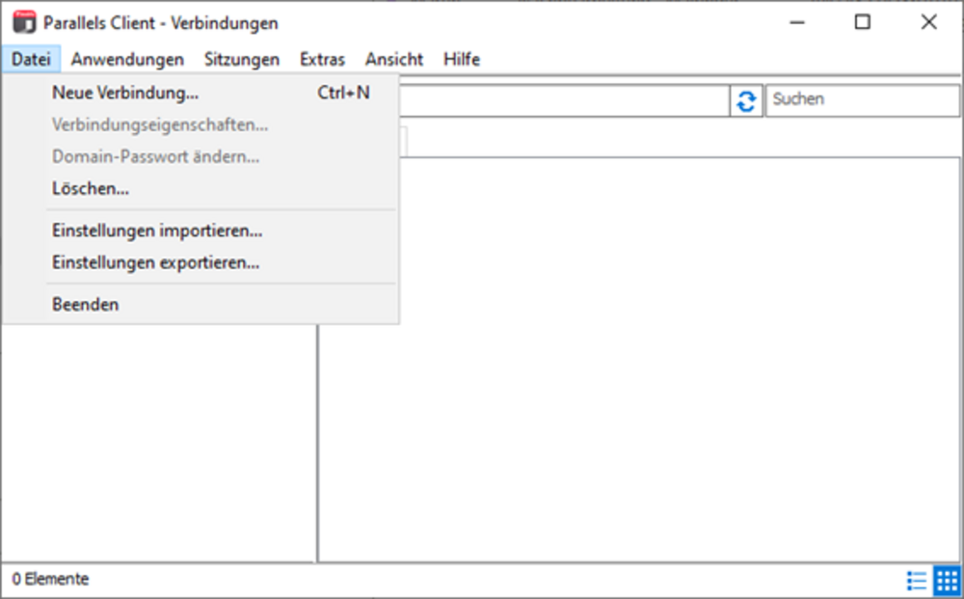Click the greyed Verbindungseigenschaften... entry

[x=201, y=124]
